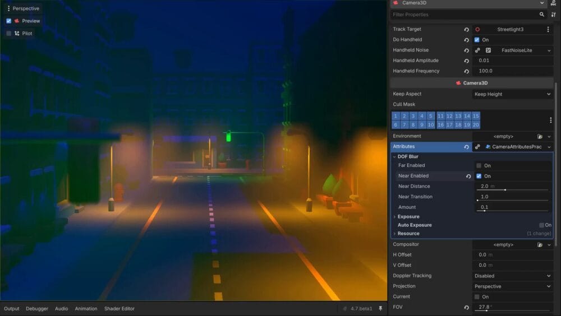Viewport: 561px width, 316px height.
Task: Revert the Do Handheld property
Action: pos(467,40)
